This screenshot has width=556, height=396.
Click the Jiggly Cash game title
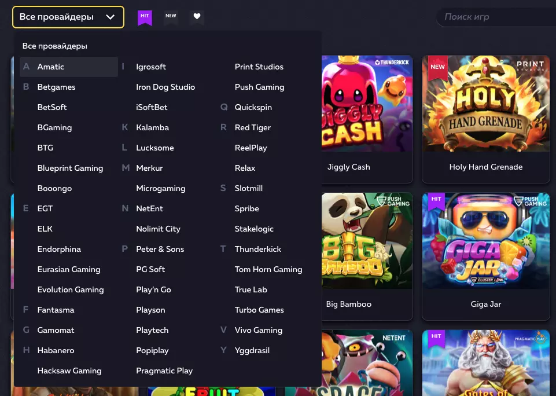click(348, 167)
